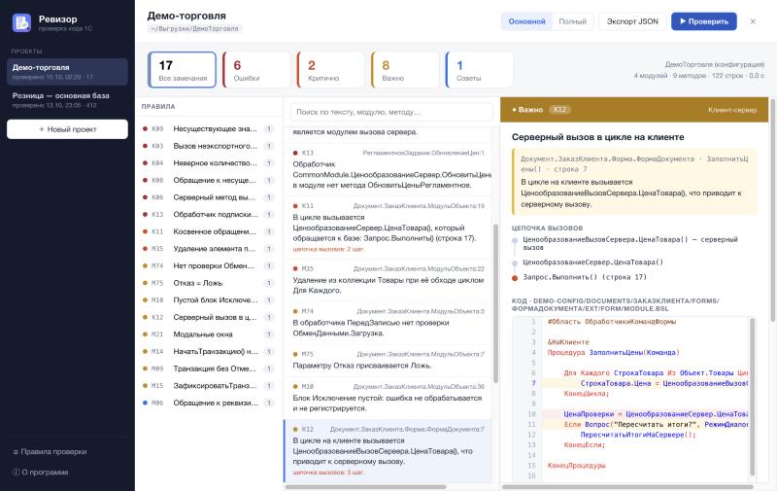Switch to Полный mode
The image size is (777, 491).
[x=572, y=21]
